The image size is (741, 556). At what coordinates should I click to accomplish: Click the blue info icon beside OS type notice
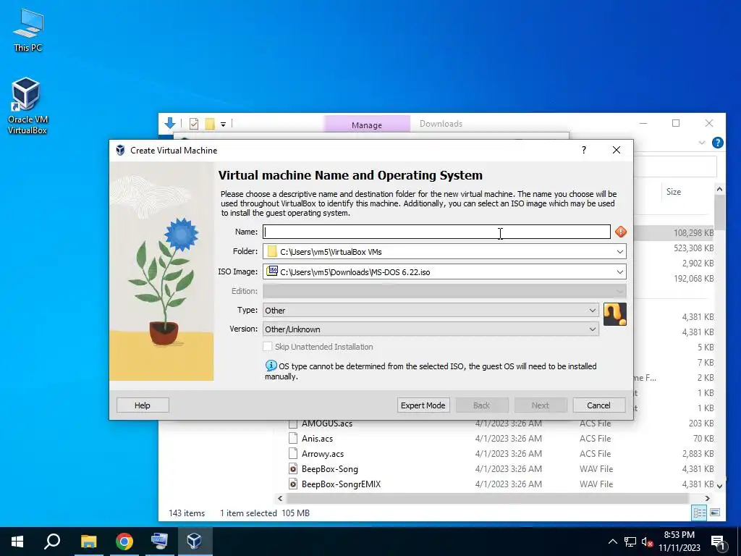click(271, 366)
